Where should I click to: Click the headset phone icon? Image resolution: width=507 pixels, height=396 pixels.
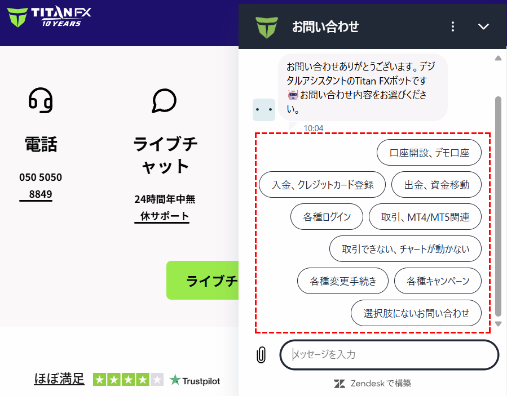point(41,100)
